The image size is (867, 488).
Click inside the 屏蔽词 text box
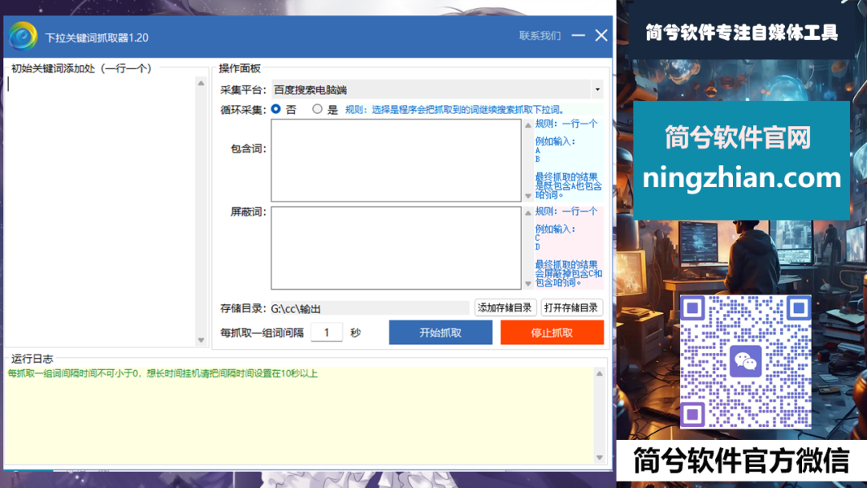click(396, 247)
